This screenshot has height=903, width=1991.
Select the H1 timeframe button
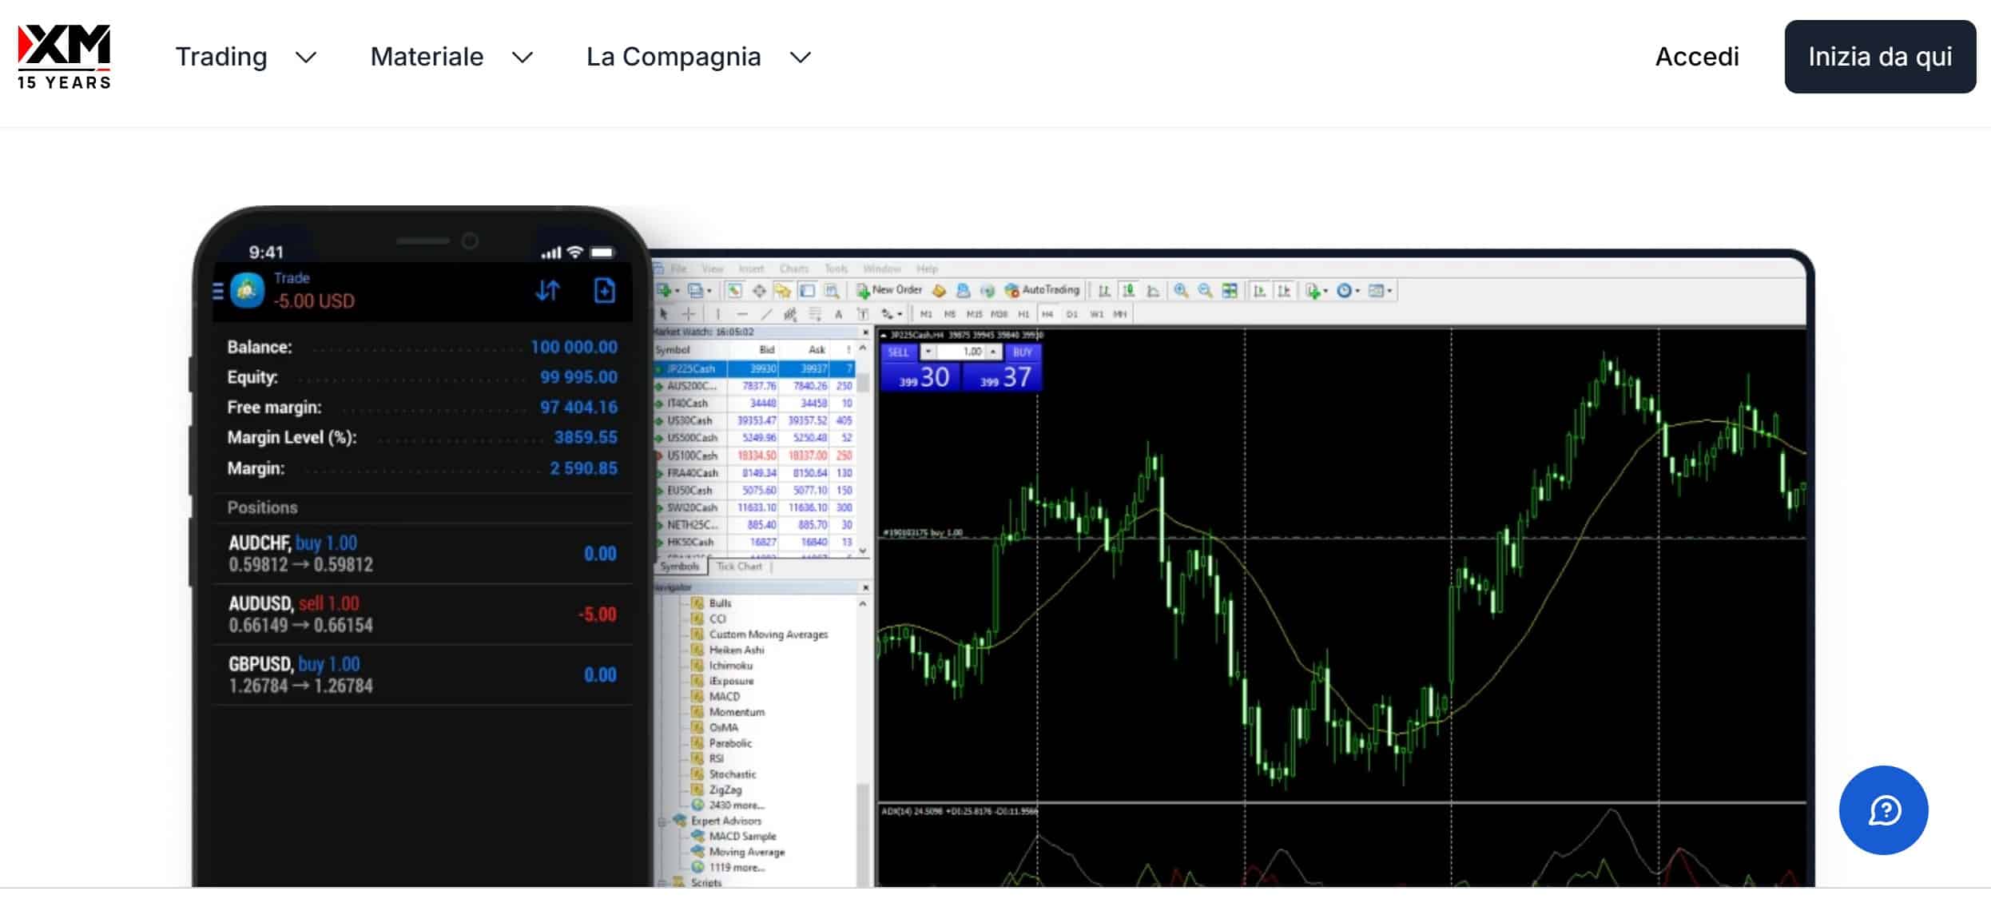[1025, 314]
